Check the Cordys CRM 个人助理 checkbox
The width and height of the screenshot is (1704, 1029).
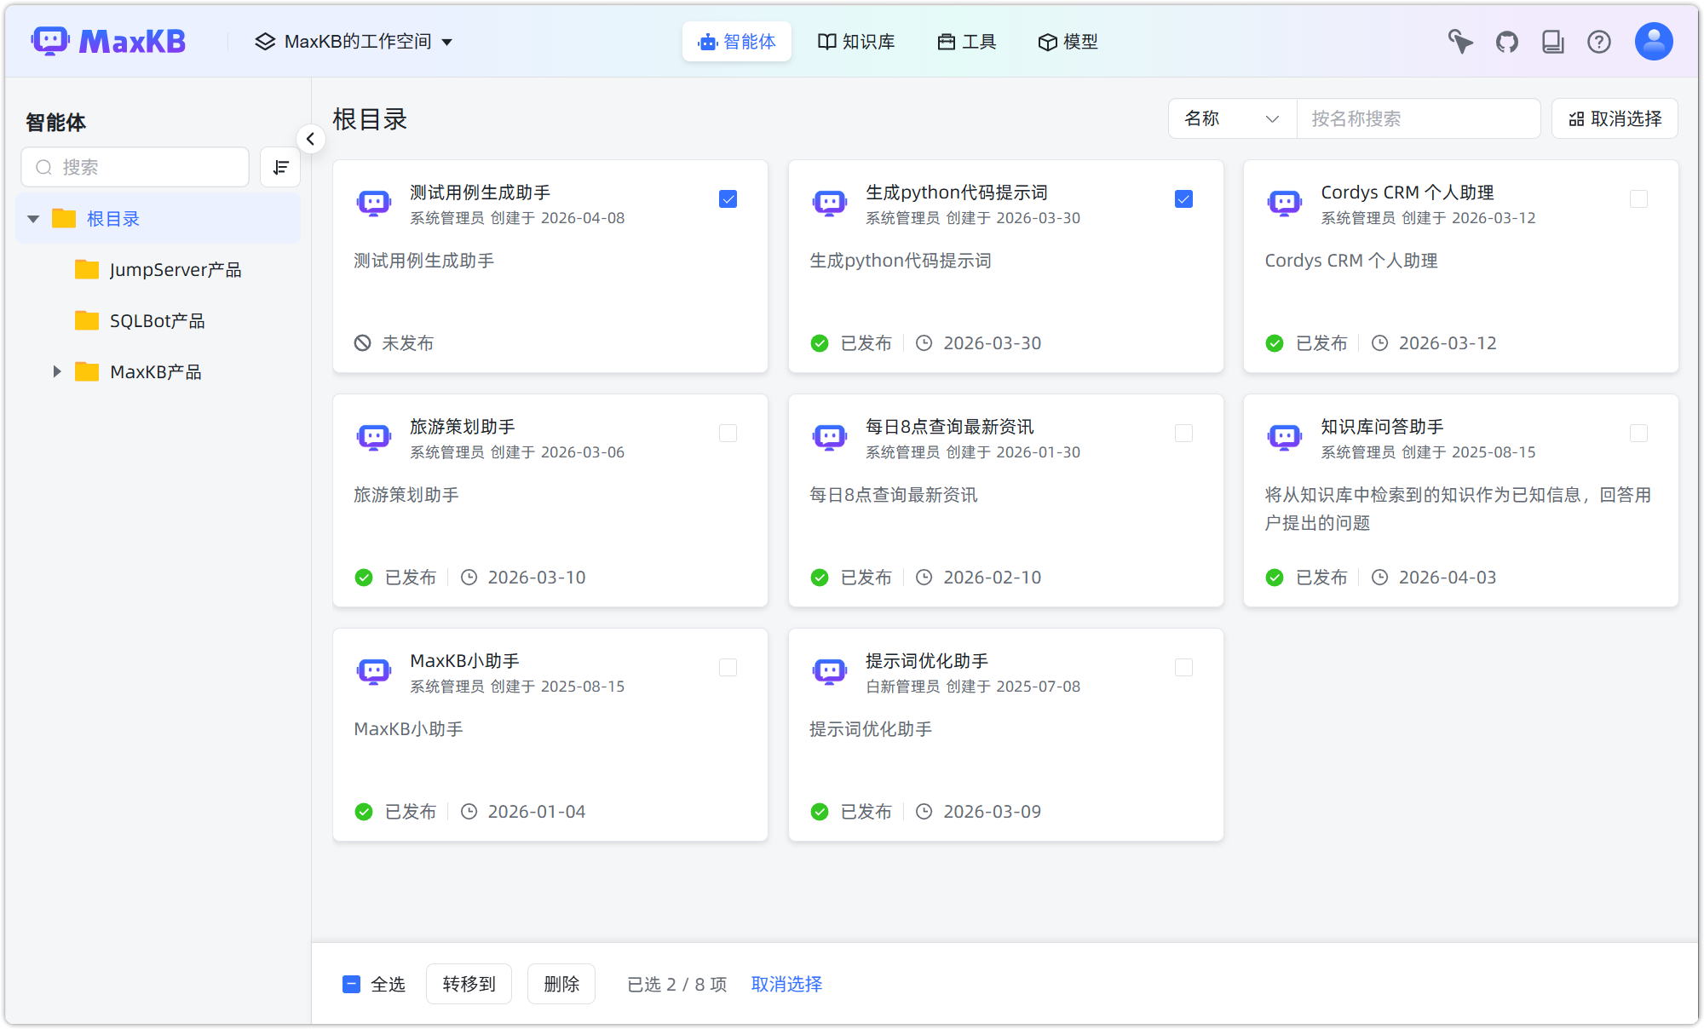click(x=1638, y=198)
